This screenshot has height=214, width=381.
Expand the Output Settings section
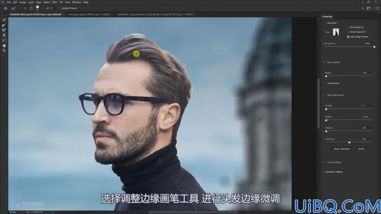(324, 162)
